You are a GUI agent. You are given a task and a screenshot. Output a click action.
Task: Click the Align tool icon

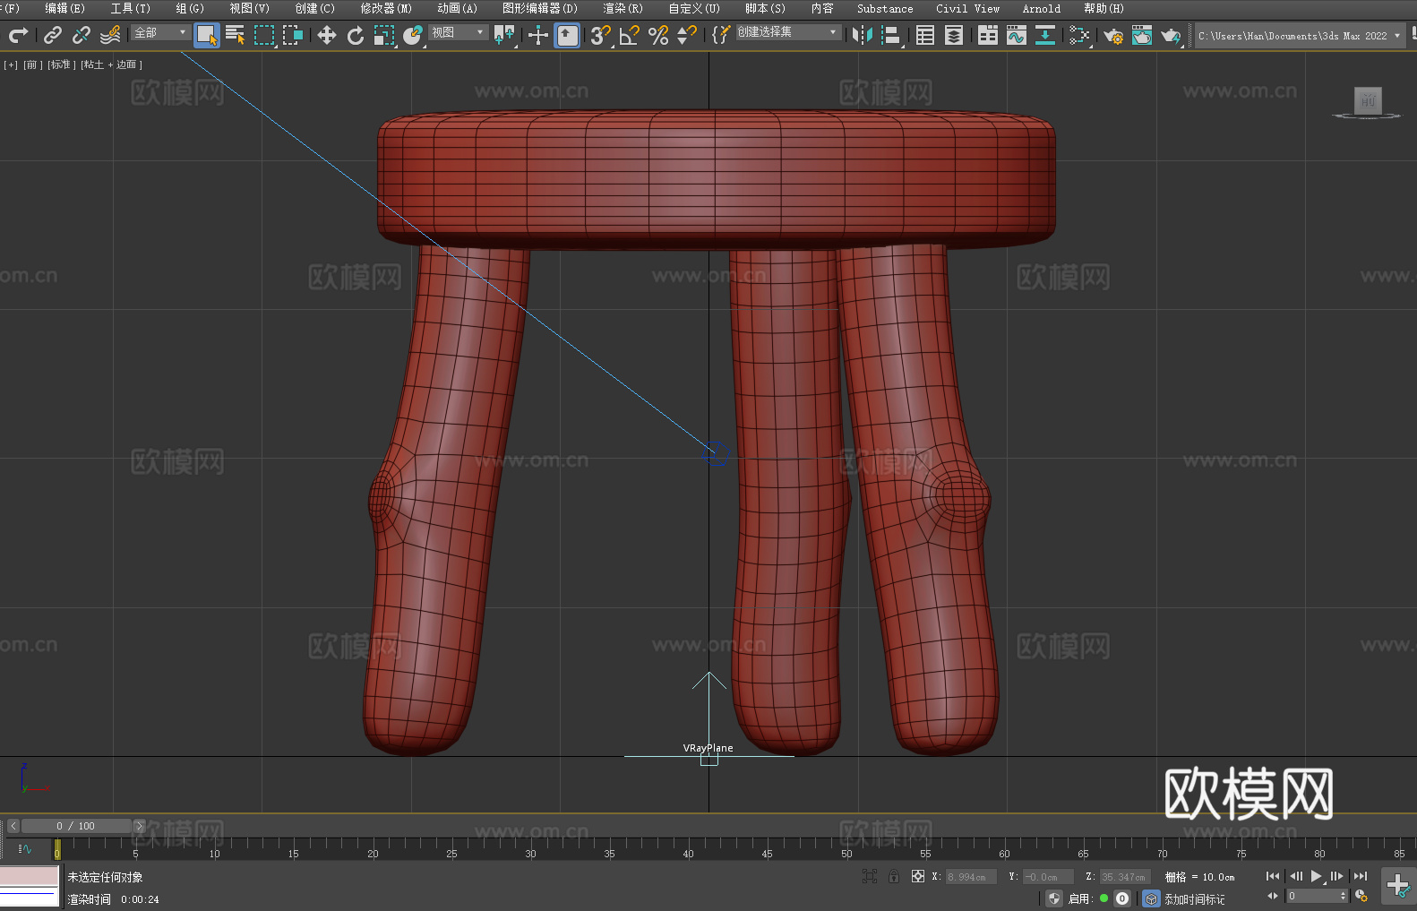[891, 35]
